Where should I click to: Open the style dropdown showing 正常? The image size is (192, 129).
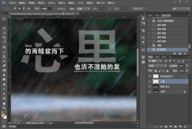coord(83,9)
